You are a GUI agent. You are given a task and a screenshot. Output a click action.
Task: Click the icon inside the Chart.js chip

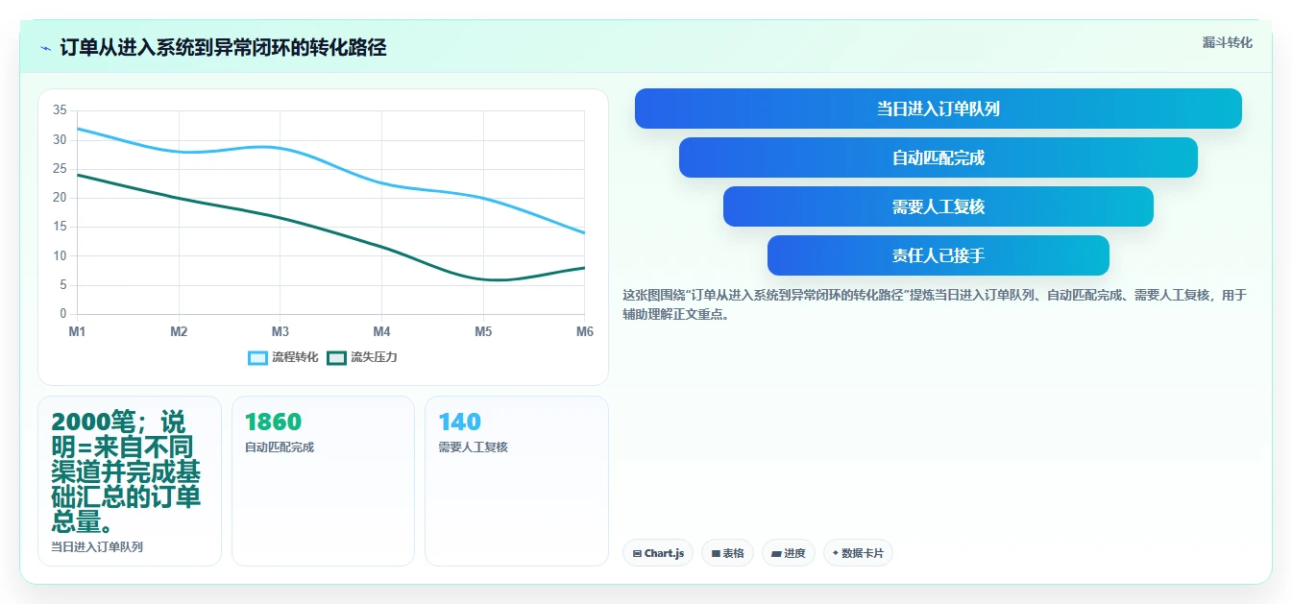[x=637, y=553]
